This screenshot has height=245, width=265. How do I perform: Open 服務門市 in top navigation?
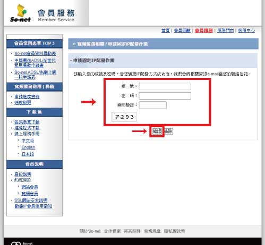pyautogui.click(x=225, y=31)
